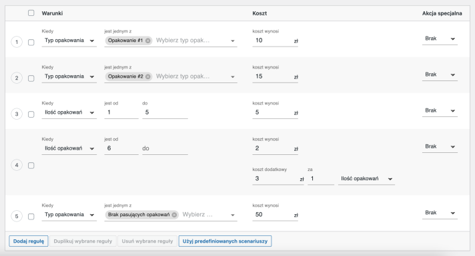This screenshot has width=475, height=256.
Task: Focus the 'do' field with value 5 in rule 3
Action: [165, 112]
